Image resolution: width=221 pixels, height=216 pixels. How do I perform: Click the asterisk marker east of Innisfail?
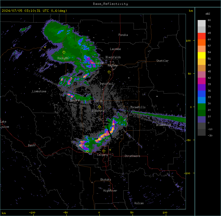[129, 78]
